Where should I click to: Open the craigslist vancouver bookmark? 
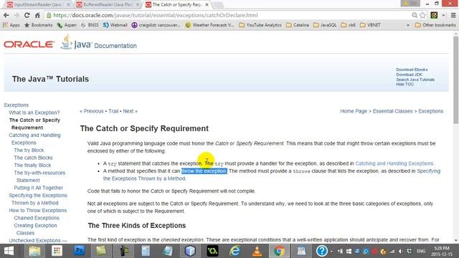(x=156, y=25)
